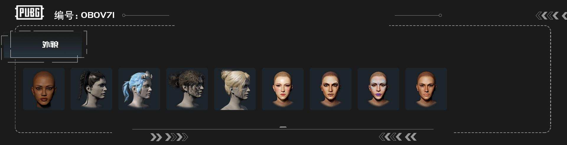
Task: Choose the blue ponytail hairstyle with hairpin
Action: [x=139, y=89]
